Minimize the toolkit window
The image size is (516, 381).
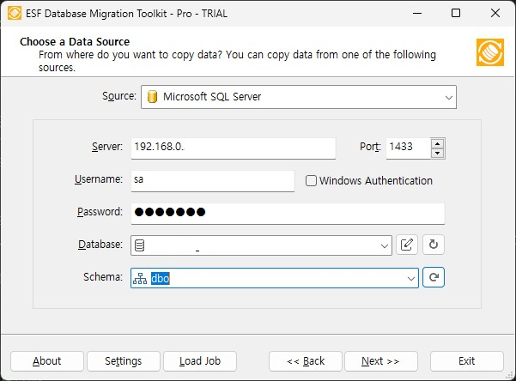417,13
